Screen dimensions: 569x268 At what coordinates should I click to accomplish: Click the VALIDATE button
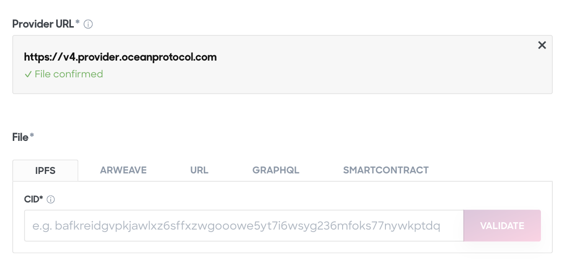(502, 226)
